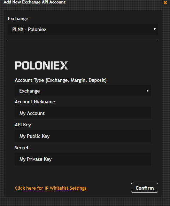Click the Account Type label text
This screenshot has height=206, width=170.
[61, 80]
